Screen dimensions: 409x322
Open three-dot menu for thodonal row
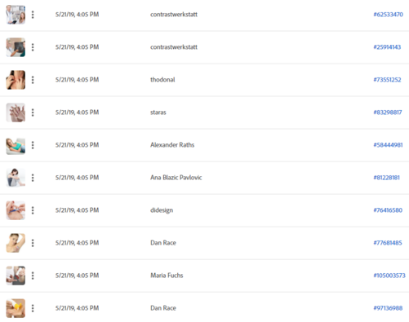[x=33, y=80]
